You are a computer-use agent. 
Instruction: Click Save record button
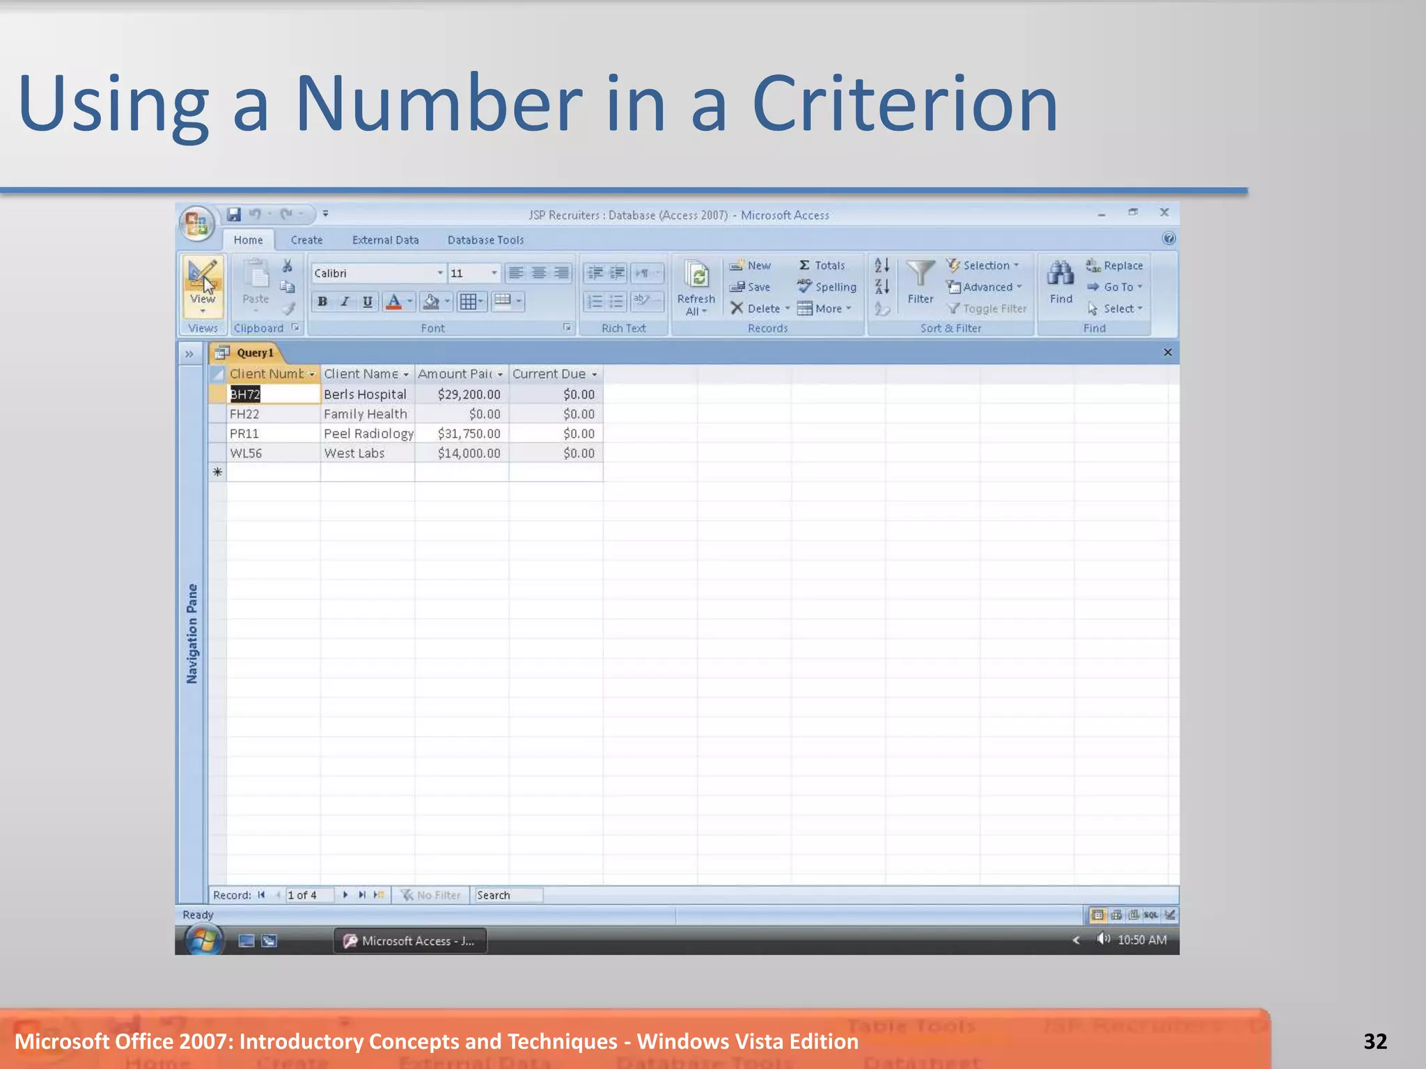pyautogui.click(x=750, y=287)
